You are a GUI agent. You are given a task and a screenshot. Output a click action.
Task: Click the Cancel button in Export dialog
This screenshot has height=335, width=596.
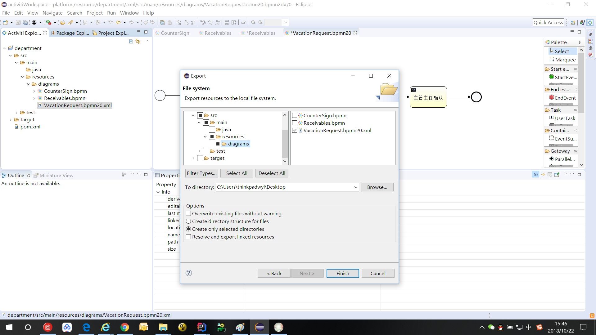click(378, 273)
